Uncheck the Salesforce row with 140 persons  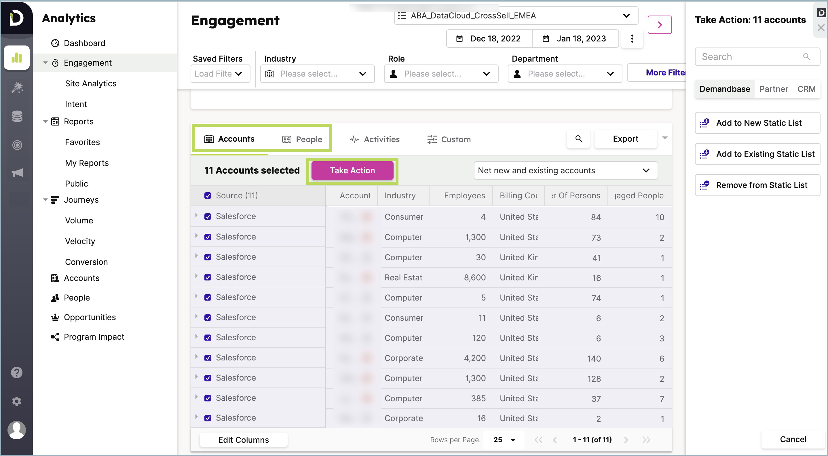[x=208, y=358]
